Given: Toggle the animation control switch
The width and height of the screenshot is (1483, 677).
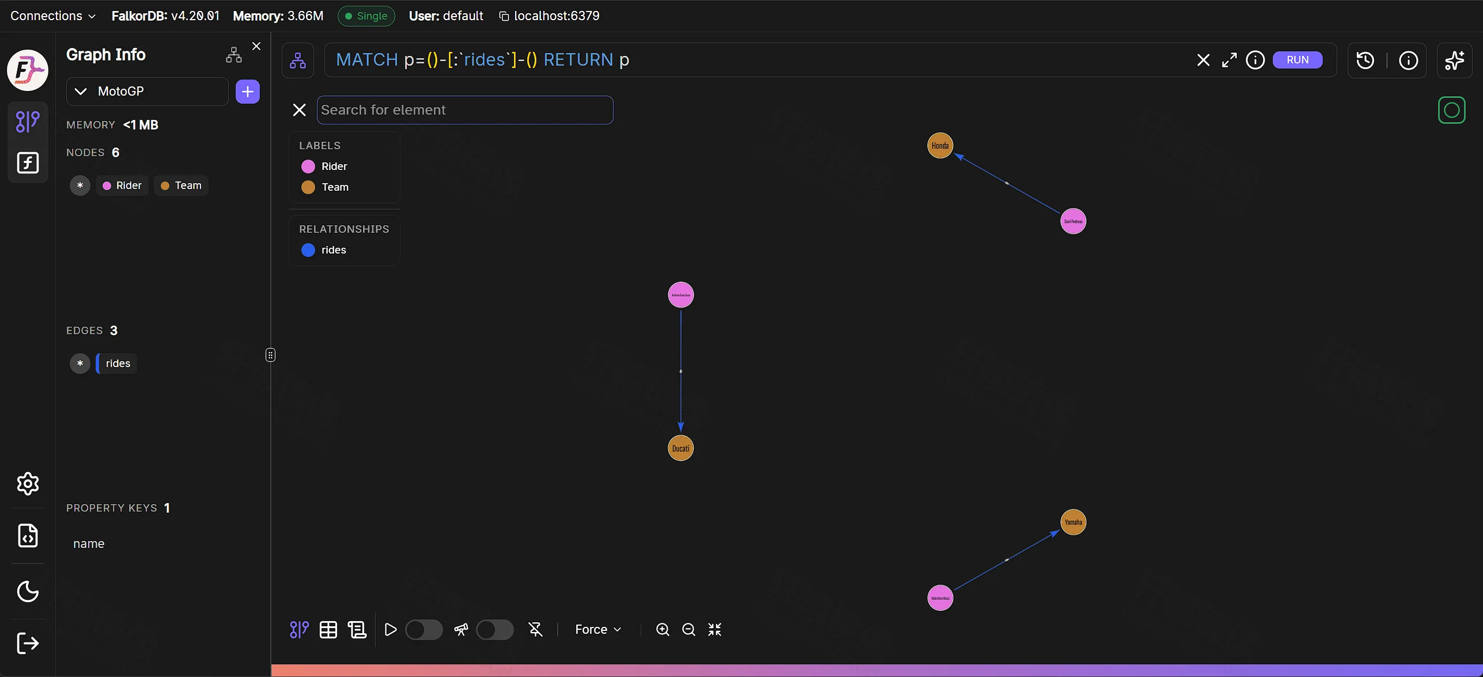Looking at the screenshot, I should (424, 630).
